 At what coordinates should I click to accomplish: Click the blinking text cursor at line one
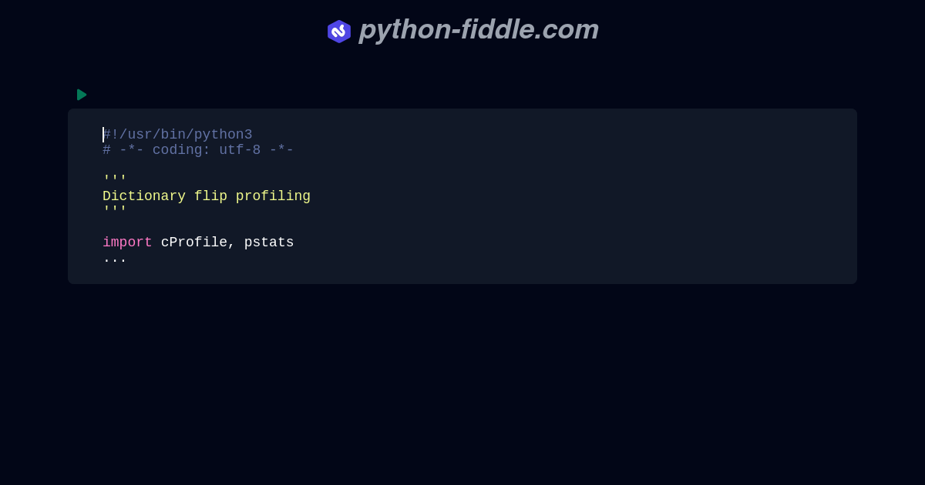coord(103,134)
